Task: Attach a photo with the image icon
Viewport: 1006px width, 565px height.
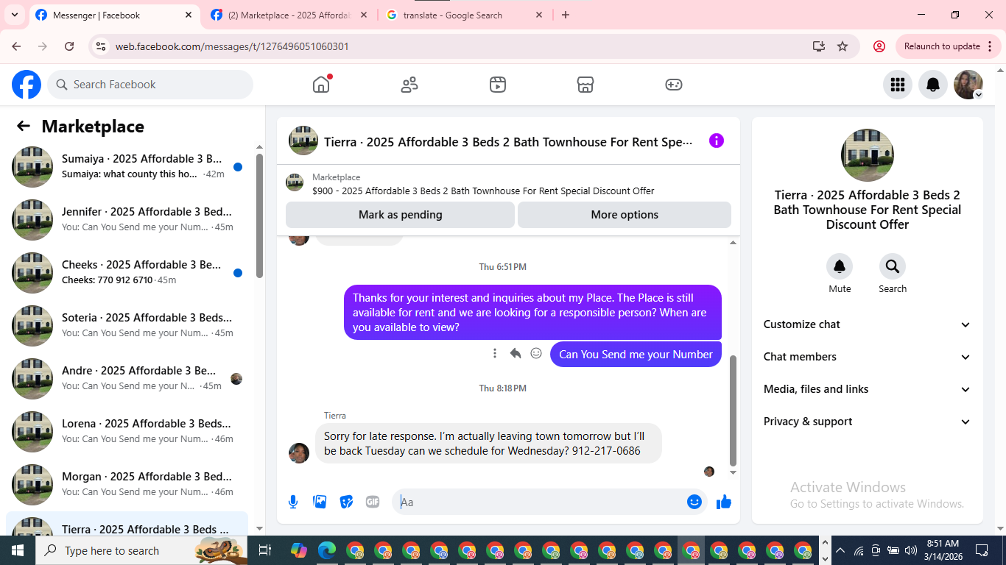Action: coord(320,502)
